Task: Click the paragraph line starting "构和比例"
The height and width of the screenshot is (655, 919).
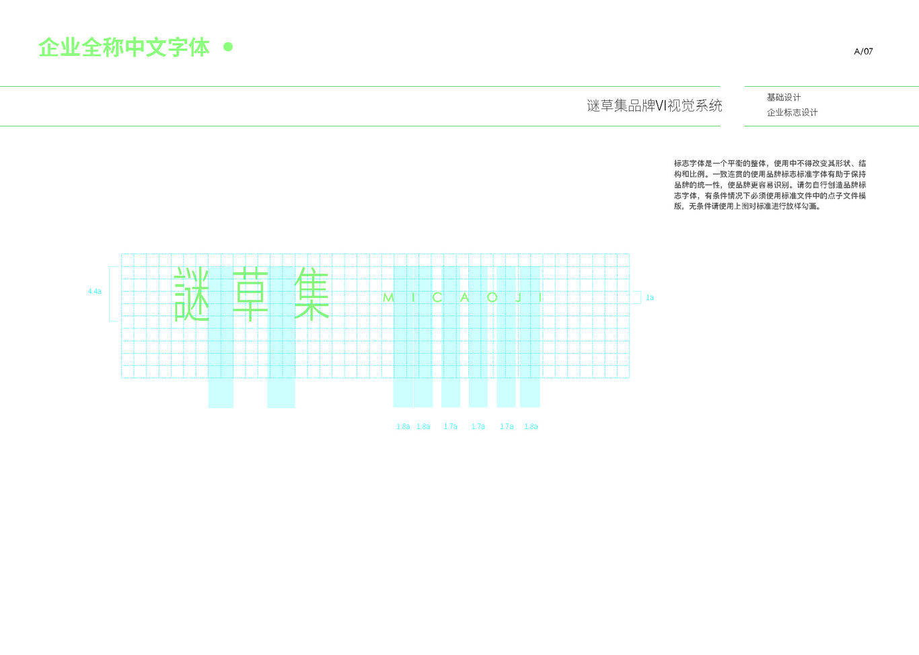Action: point(770,174)
